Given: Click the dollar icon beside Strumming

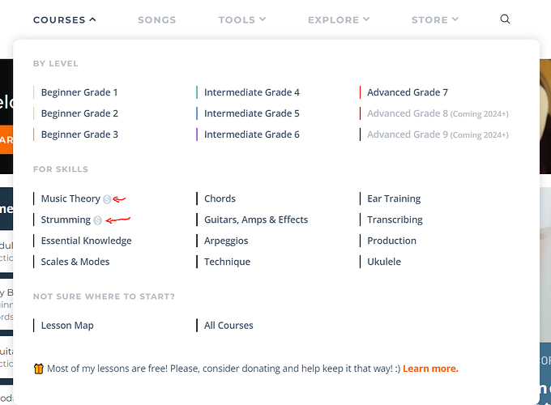Looking at the screenshot, I should point(97,220).
